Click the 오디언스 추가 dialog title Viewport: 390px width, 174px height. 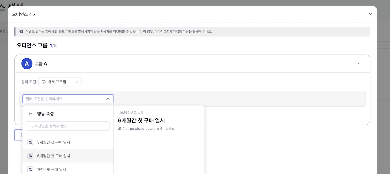25,14
